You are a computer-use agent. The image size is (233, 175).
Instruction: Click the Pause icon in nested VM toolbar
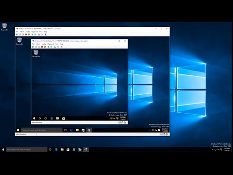(48, 47)
